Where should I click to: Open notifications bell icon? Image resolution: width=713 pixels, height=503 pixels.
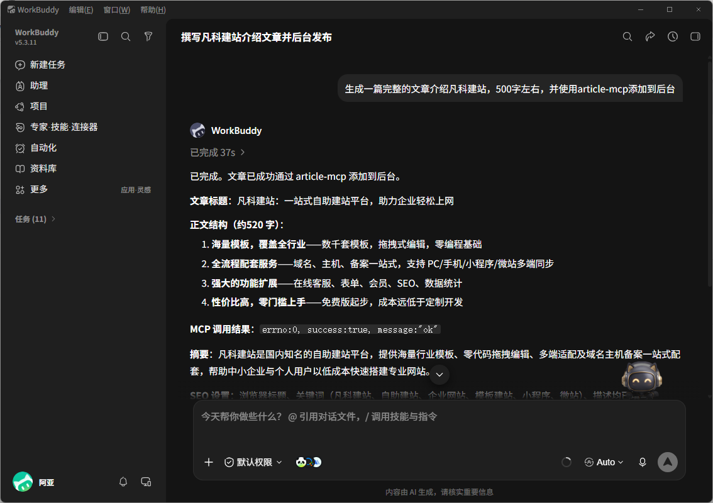(x=123, y=482)
